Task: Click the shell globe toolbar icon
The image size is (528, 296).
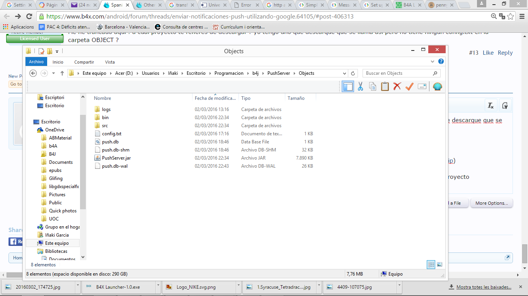Action: tap(437, 87)
